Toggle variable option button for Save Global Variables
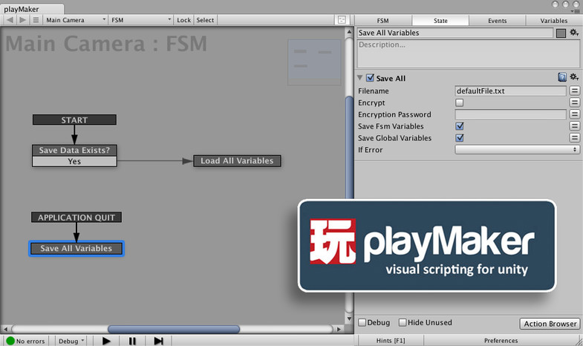This screenshot has width=583, height=346. (574, 138)
